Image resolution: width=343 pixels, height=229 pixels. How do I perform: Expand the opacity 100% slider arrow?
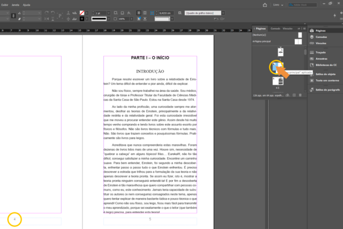point(131,19)
